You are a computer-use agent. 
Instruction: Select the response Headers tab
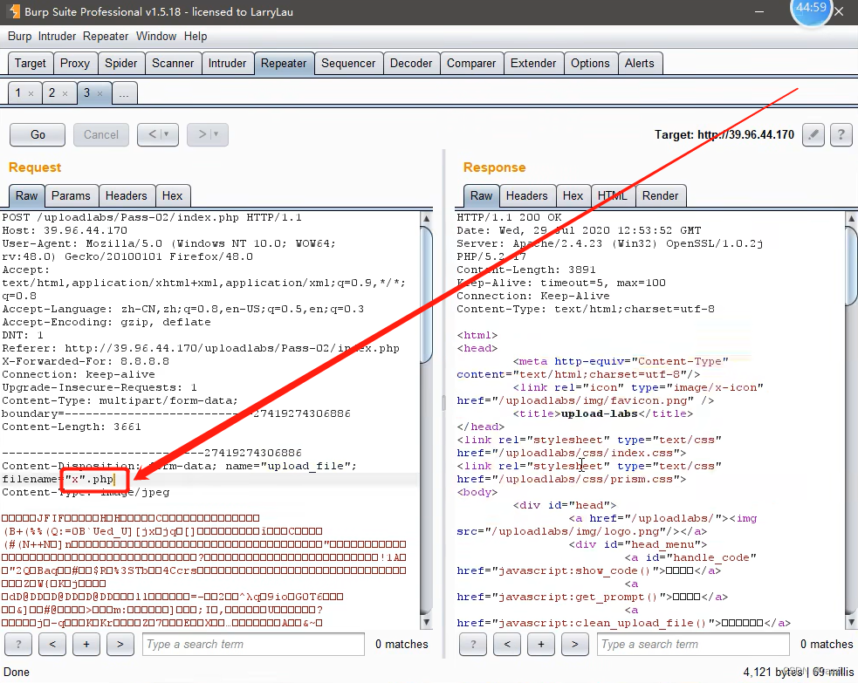pyautogui.click(x=526, y=195)
